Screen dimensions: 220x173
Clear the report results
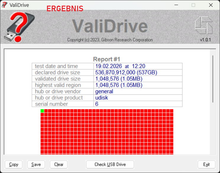59,164
